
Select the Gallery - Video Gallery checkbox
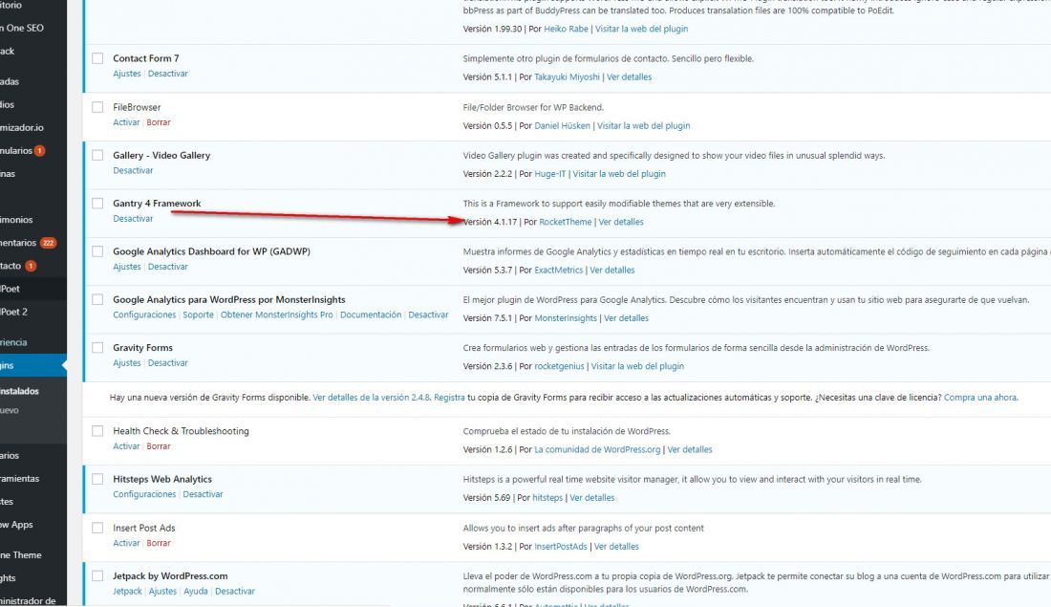(x=97, y=155)
